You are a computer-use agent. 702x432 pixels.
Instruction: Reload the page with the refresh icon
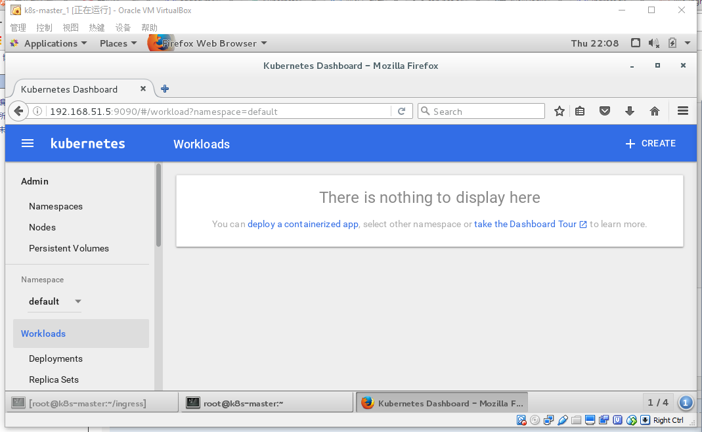pos(401,112)
